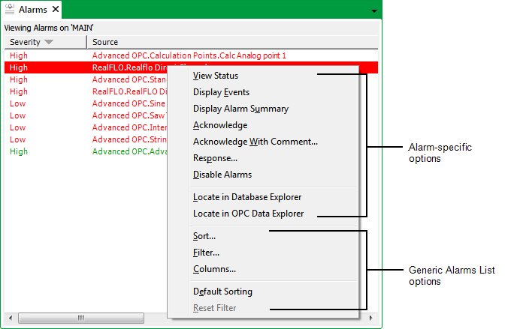The width and height of the screenshot is (517, 329).
Task: Select Display Events menu entry
Action: click(221, 92)
